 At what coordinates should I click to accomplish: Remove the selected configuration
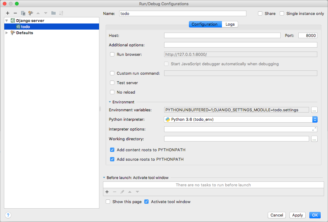(15, 13)
